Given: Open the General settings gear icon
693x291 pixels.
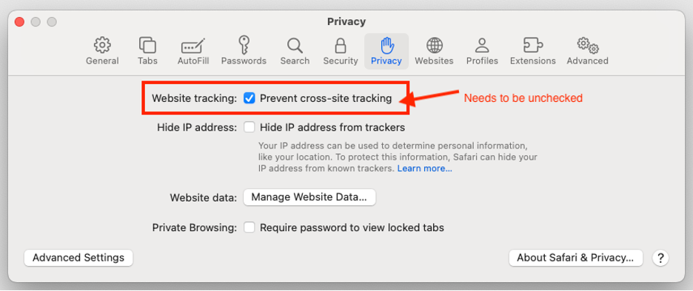Looking at the screenshot, I should click(102, 45).
